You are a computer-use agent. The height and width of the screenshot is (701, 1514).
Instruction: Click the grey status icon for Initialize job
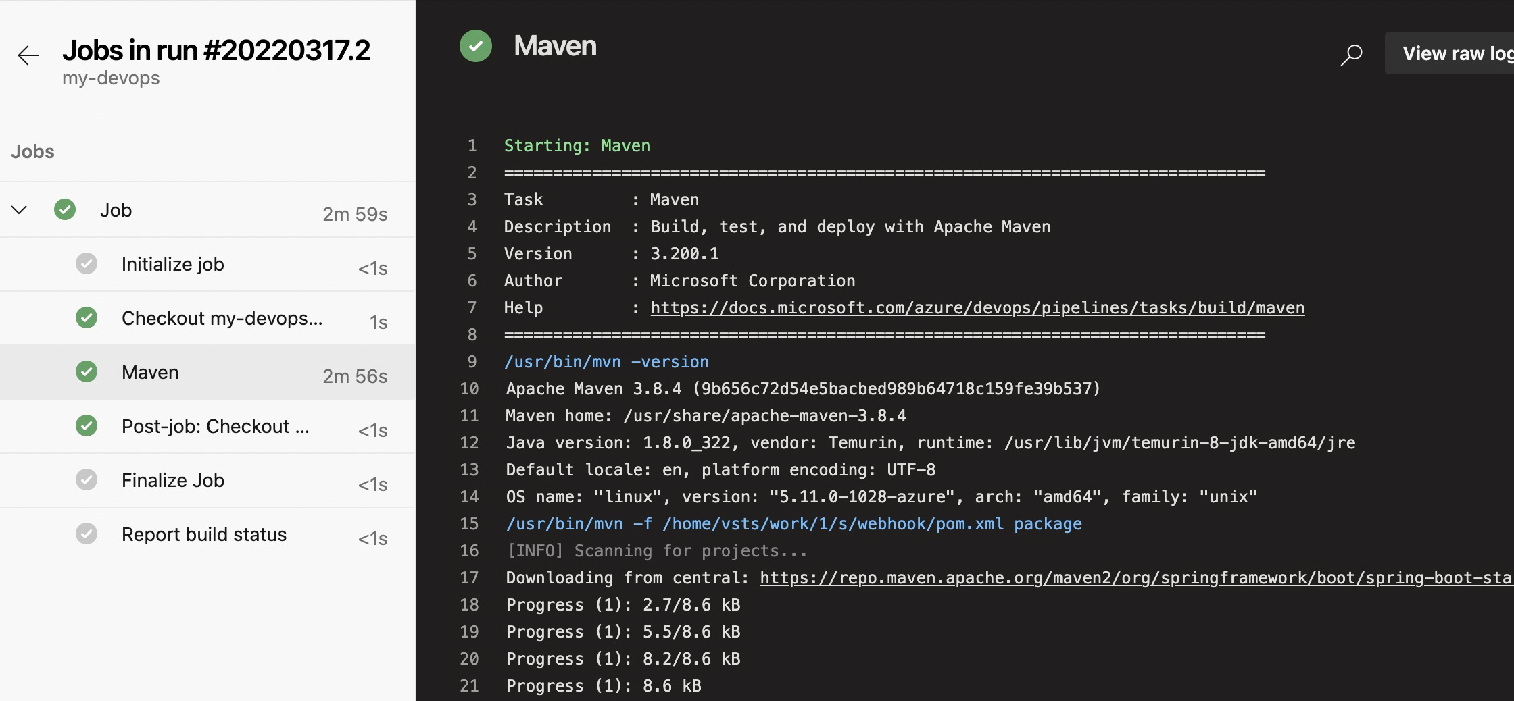click(87, 263)
